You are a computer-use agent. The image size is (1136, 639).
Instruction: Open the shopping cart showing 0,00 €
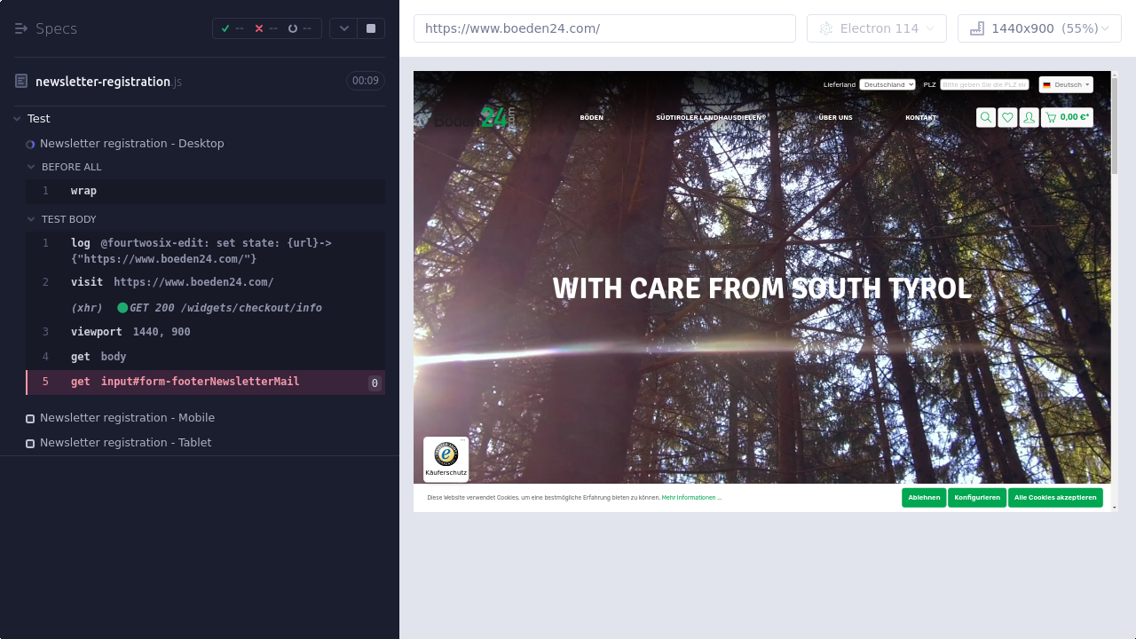[x=1067, y=117]
